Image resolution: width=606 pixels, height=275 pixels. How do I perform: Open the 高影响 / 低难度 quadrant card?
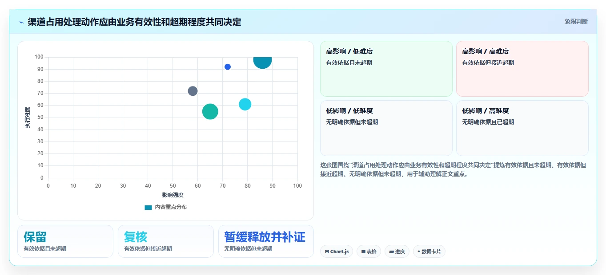(x=386, y=69)
